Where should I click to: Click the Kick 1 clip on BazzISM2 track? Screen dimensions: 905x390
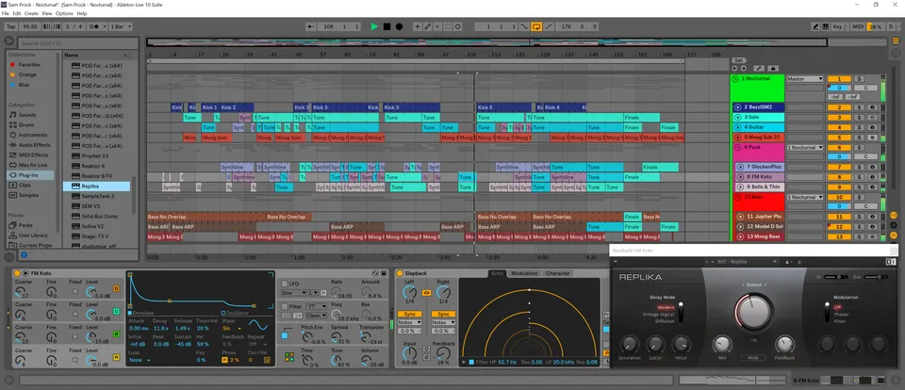209,107
